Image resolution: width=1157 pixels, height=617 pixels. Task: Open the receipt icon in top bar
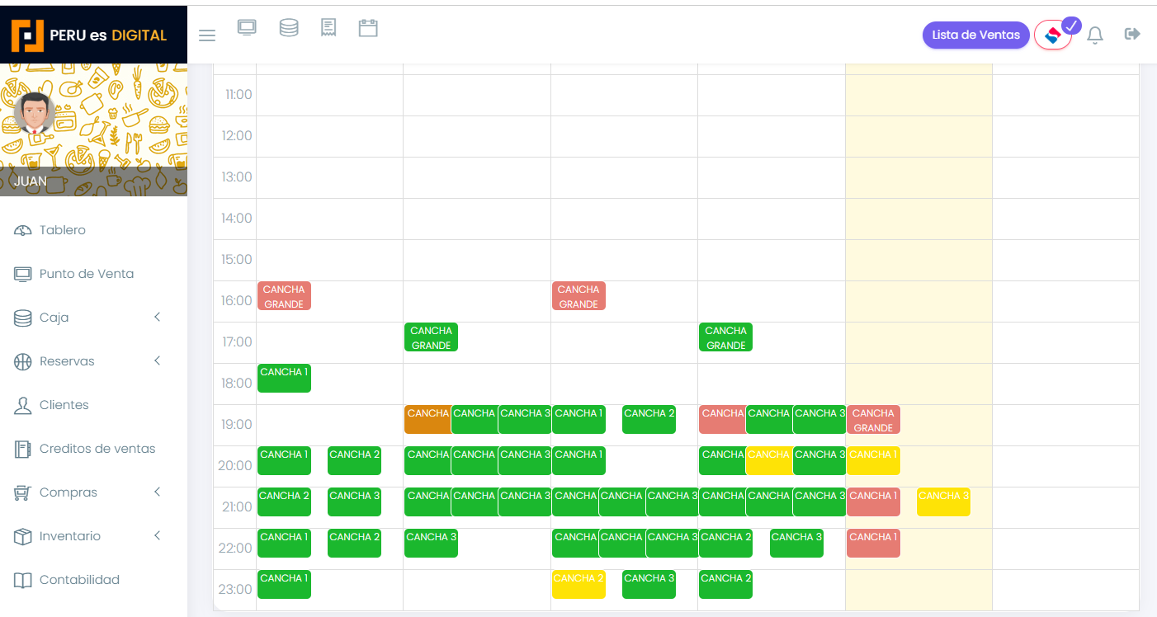(328, 27)
